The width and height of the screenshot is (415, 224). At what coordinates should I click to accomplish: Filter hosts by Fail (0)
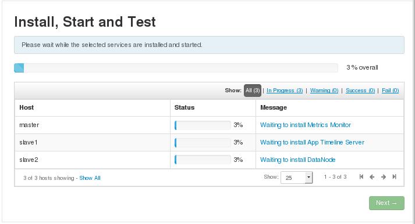[x=390, y=91]
